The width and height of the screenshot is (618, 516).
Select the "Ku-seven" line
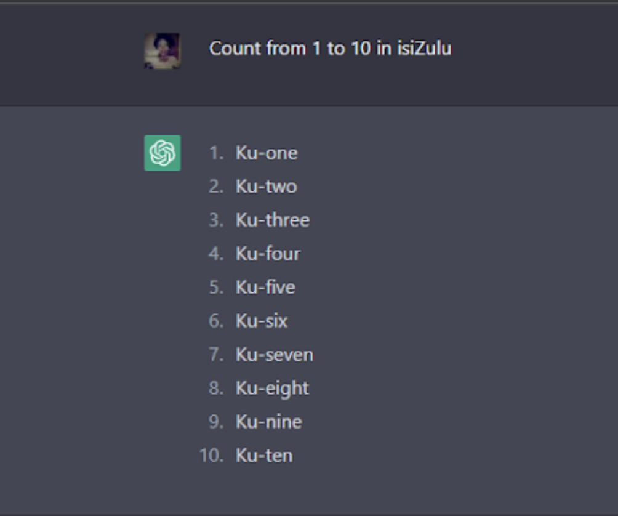click(274, 355)
